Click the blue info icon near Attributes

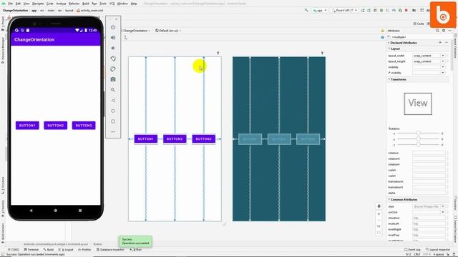point(382,37)
